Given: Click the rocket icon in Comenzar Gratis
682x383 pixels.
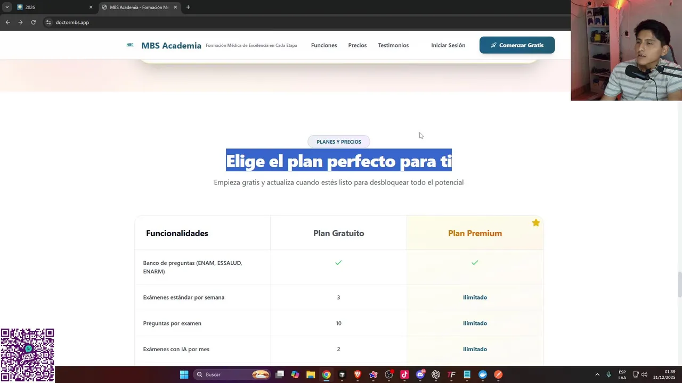Looking at the screenshot, I should pos(493,45).
